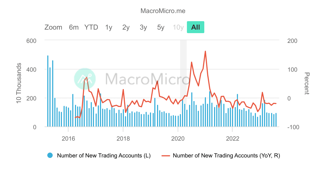Click the highlighted All zoom button
This screenshot has width=326, height=171.
coord(196,27)
